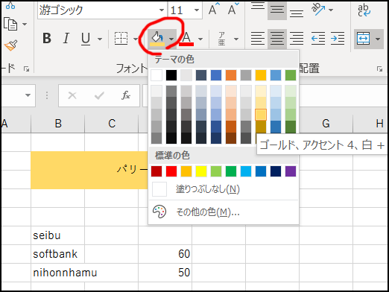Pick gold accent 4 top-row swatch
Image resolution: width=389 pixels, height=292 pixels.
(x=261, y=75)
